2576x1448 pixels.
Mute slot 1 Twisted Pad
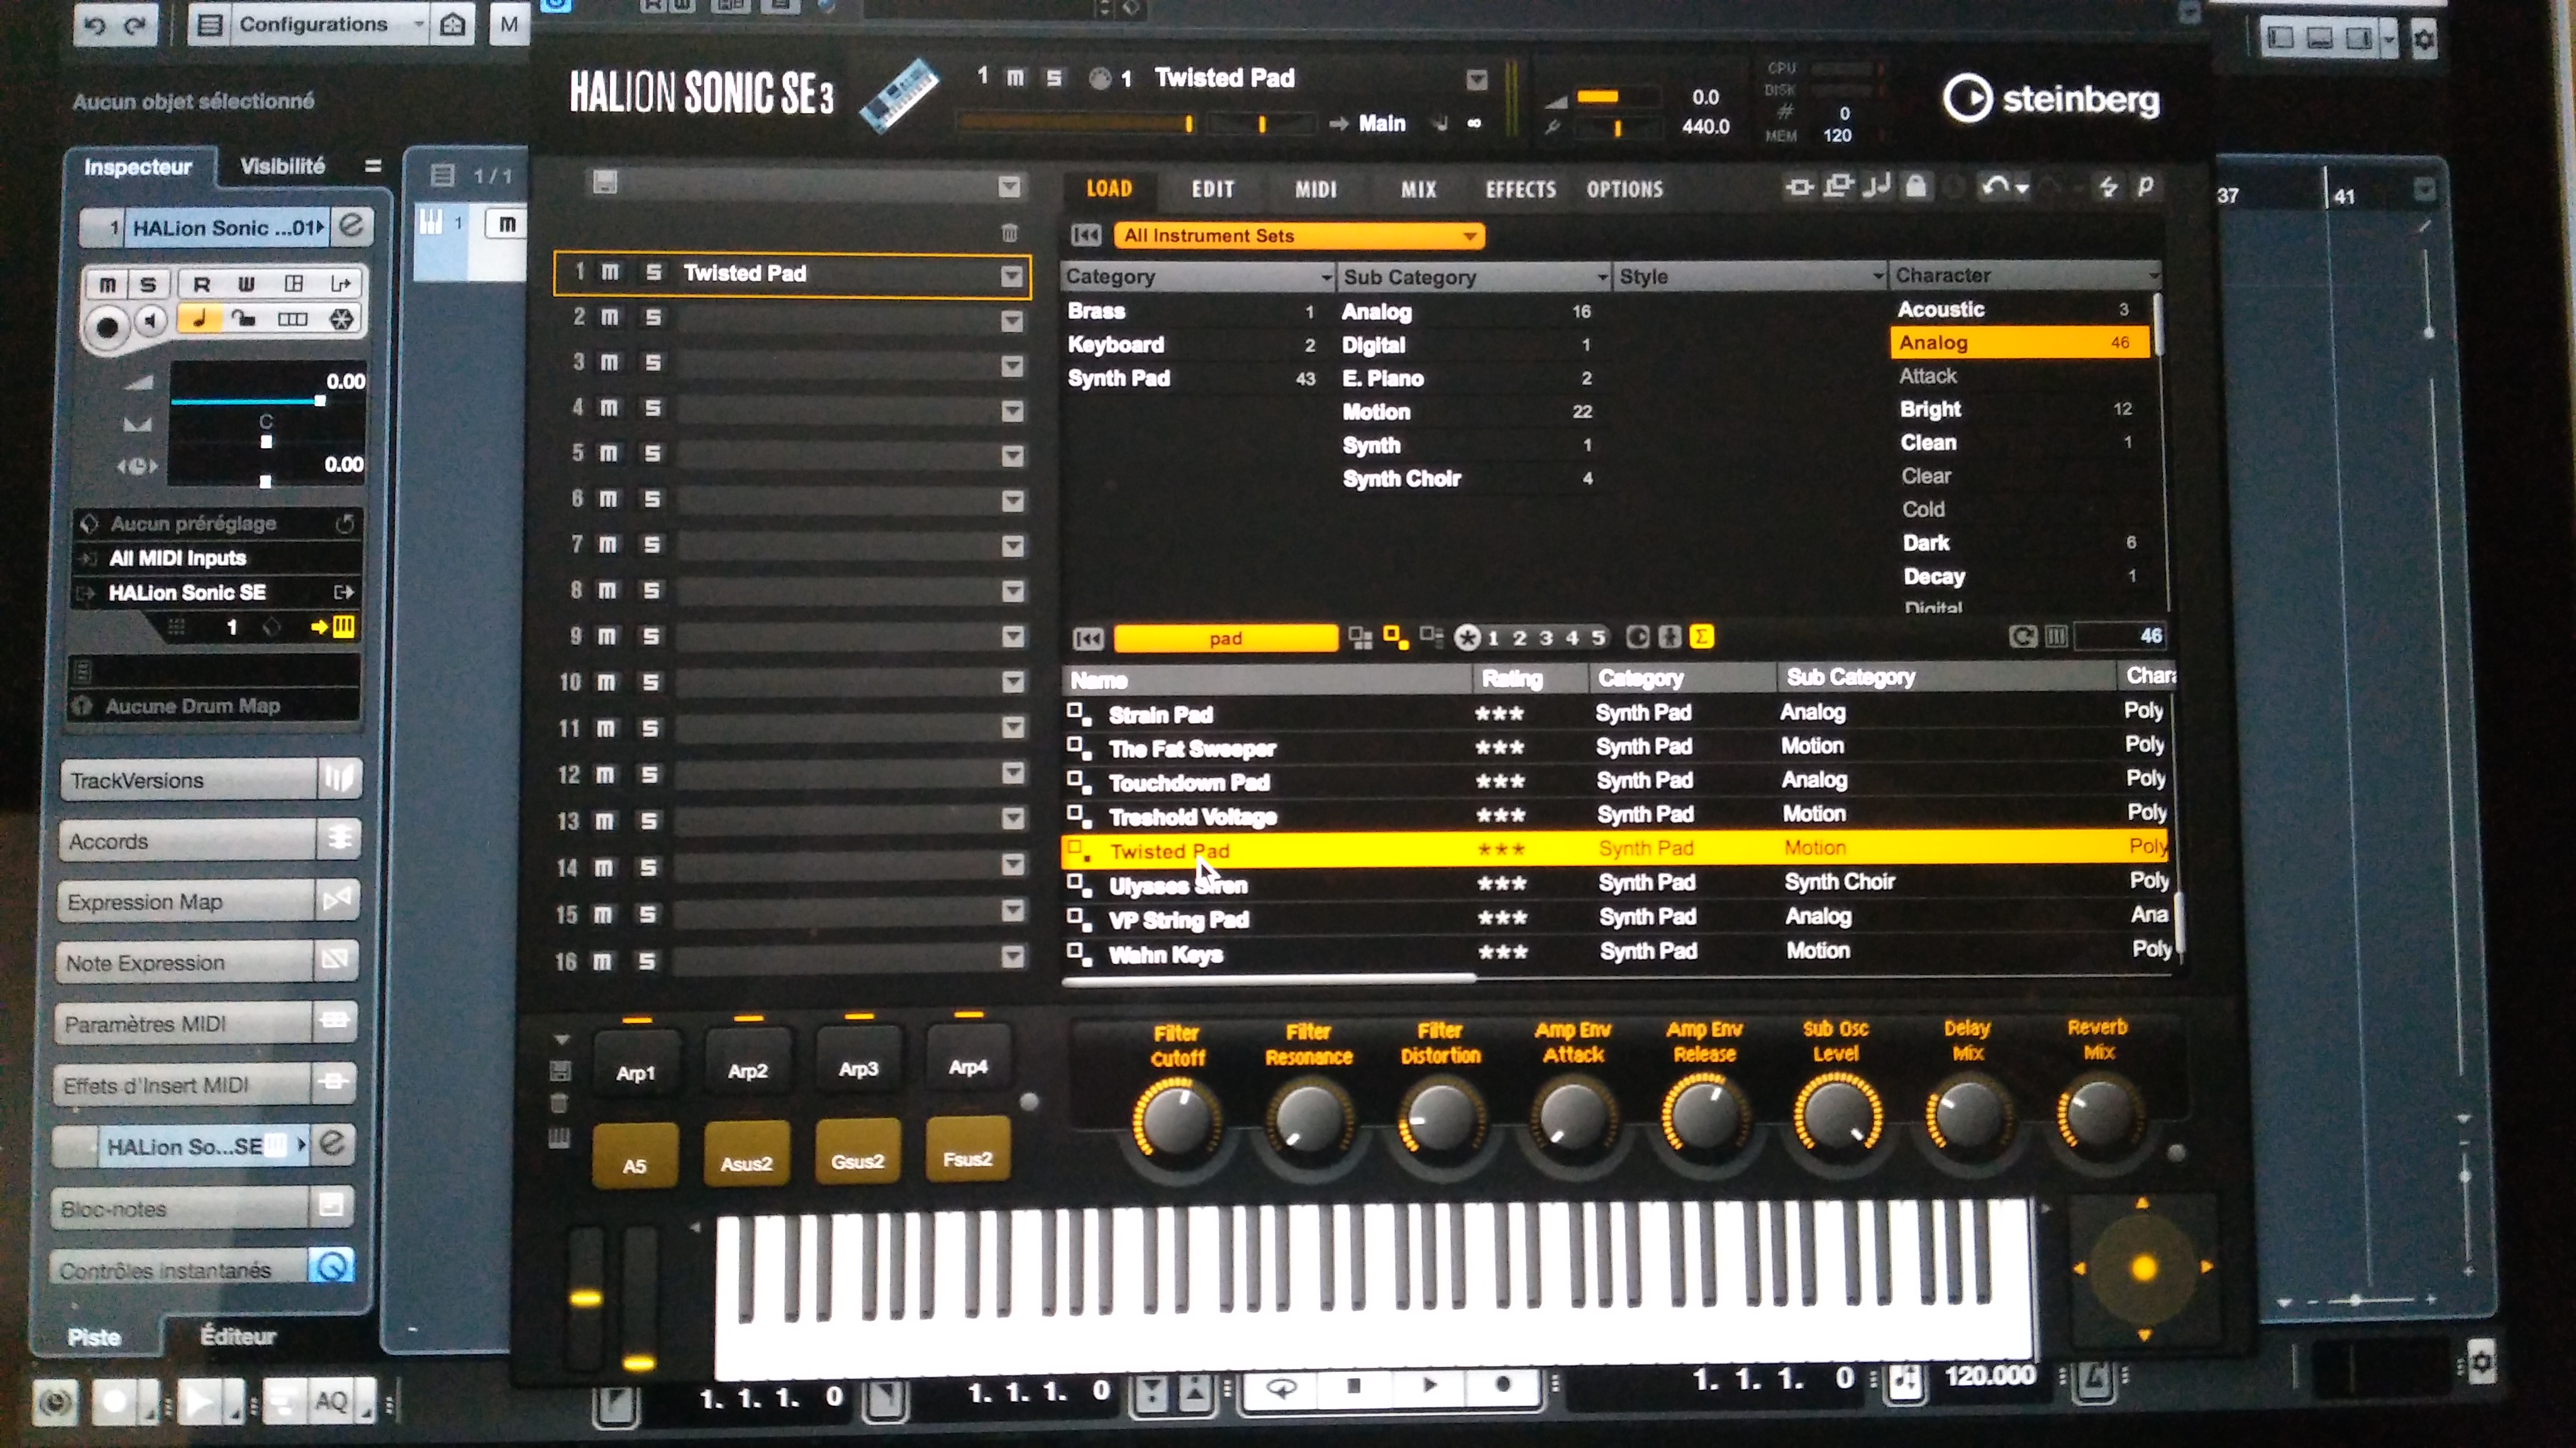(610, 273)
